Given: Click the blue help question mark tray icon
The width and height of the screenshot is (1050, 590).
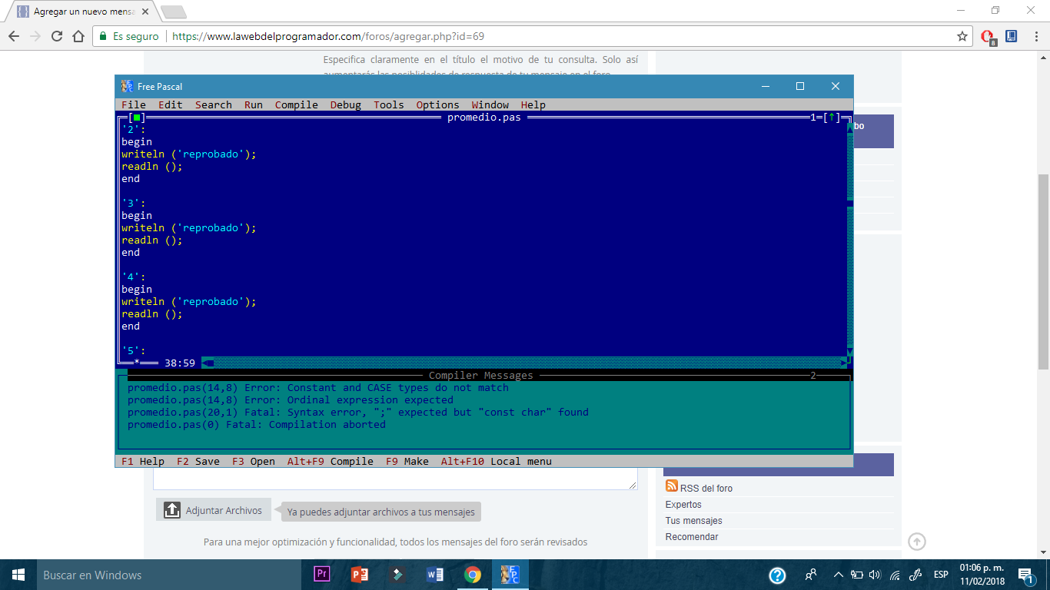Looking at the screenshot, I should pos(777,575).
